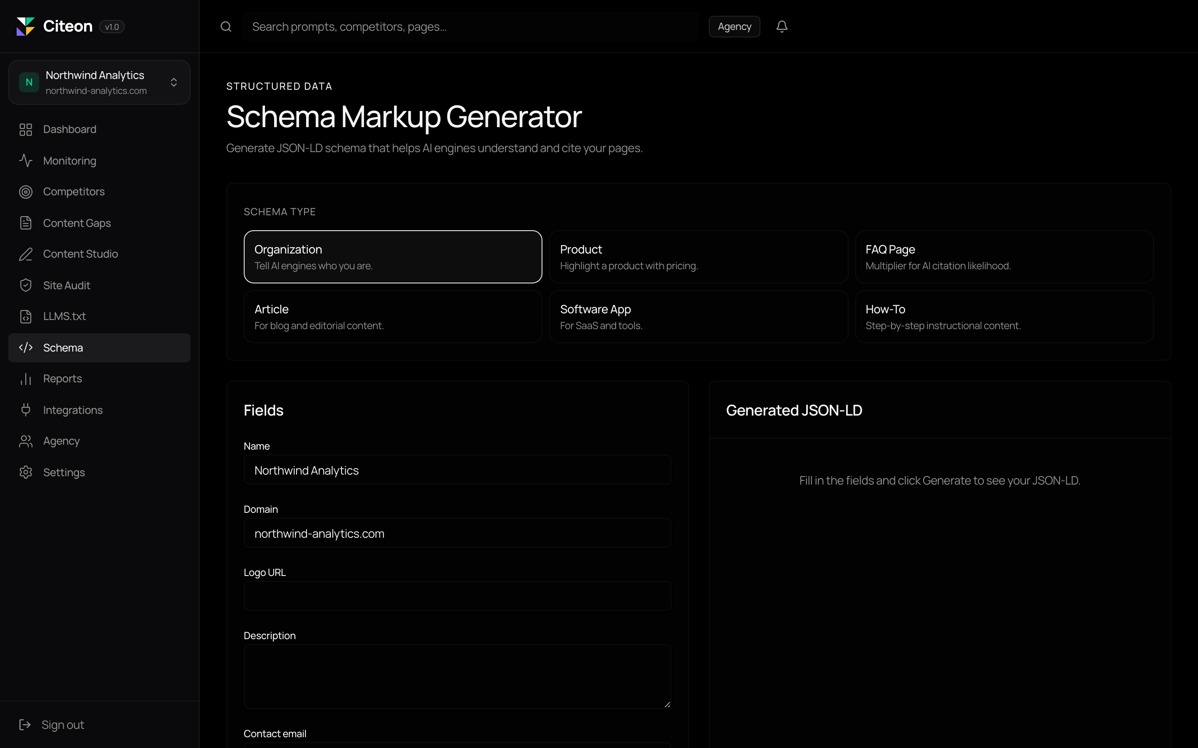
Task: Click the green N workspace avatar
Action: [29, 82]
